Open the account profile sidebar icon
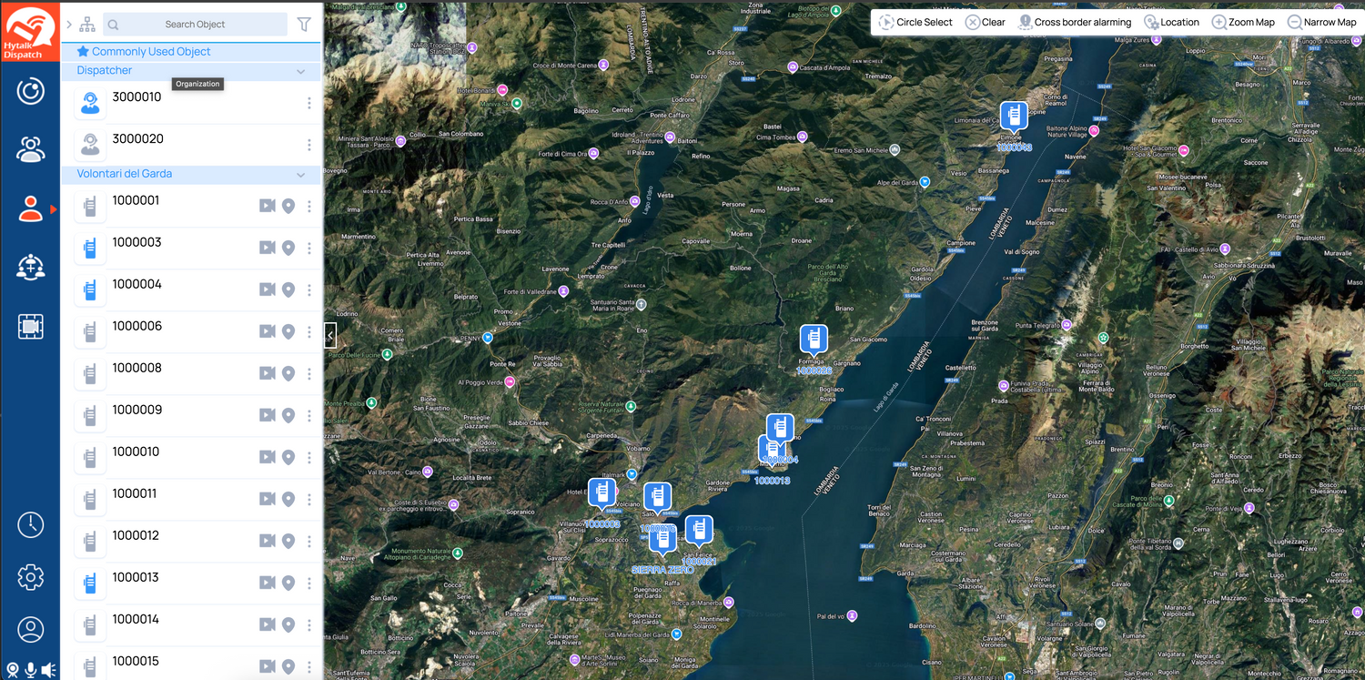1365x680 pixels. pyautogui.click(x=31, y=630)
